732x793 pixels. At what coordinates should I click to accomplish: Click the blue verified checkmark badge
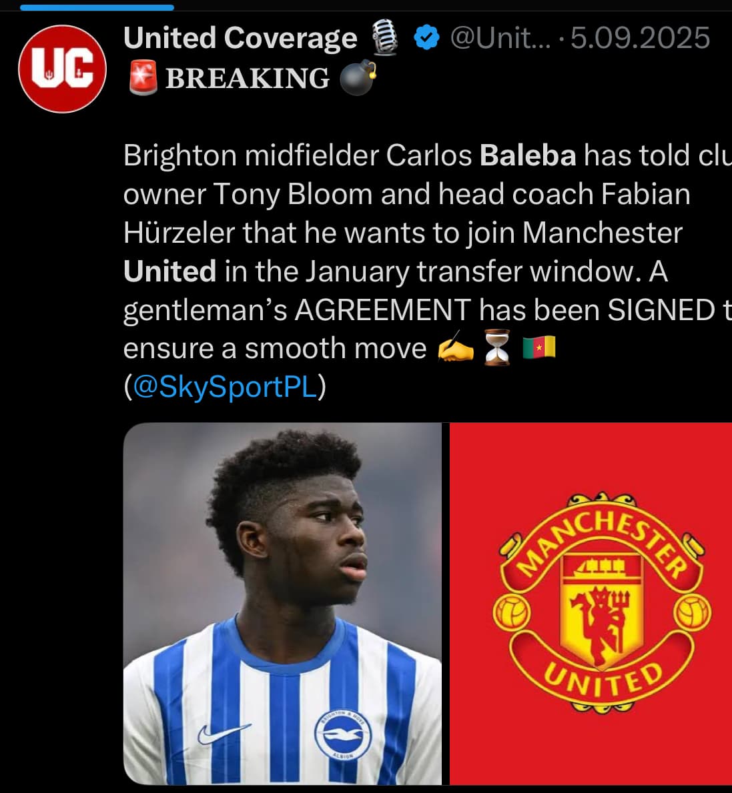pyautogui.click(x=426, y=37)
